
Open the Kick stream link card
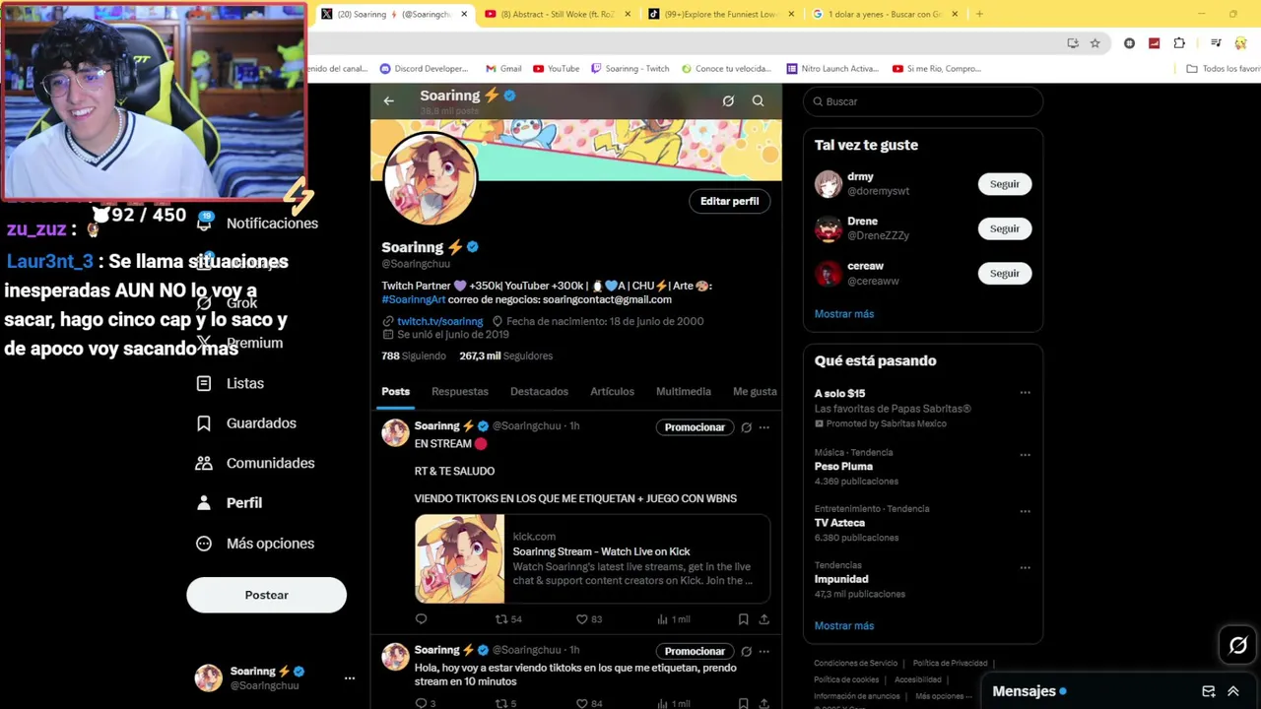(592, 558)
